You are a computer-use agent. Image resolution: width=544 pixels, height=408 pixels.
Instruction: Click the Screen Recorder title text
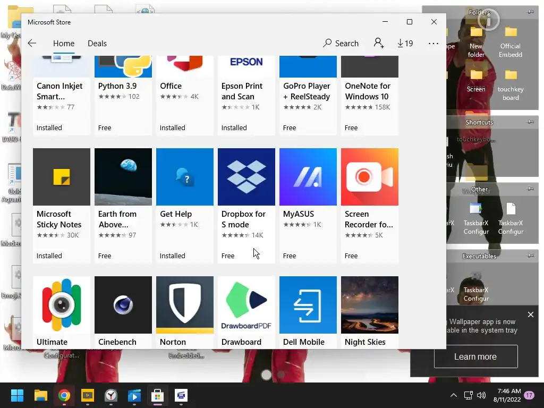(369, 219)
